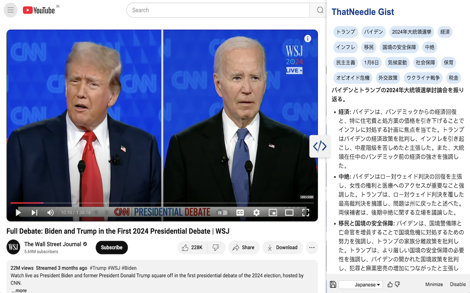The image size is (470, 293).
Task: Dislike the debate video
Action: click(x=216, y=248)
